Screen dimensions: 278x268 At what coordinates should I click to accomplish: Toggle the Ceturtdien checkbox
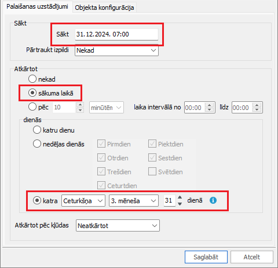click(101, 185)
